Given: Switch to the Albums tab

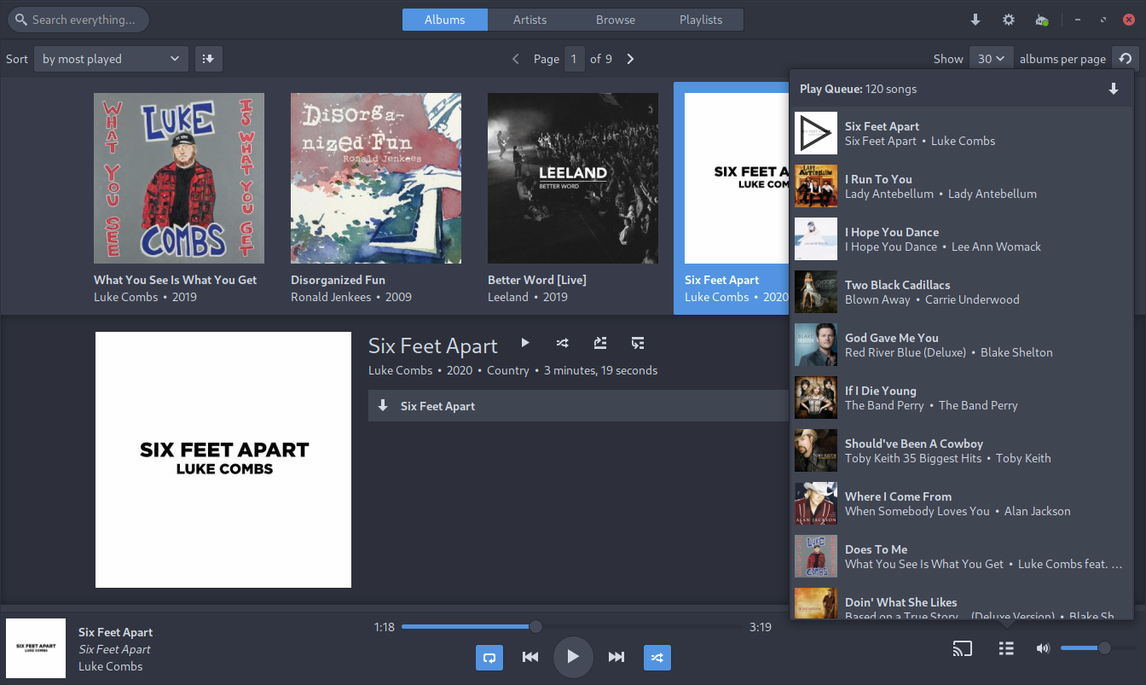Looking at the screenshot, I should pyautogui.click(x=445, y=20).
